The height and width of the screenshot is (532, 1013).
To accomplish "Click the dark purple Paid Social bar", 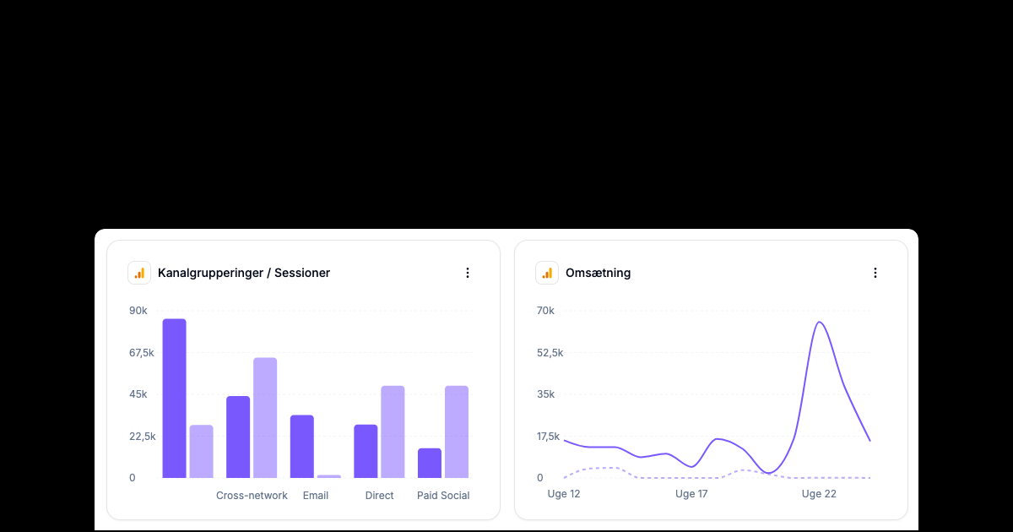I will tap(430, 463).
